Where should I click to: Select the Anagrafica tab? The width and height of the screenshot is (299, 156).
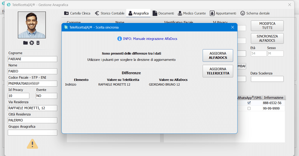138,13
